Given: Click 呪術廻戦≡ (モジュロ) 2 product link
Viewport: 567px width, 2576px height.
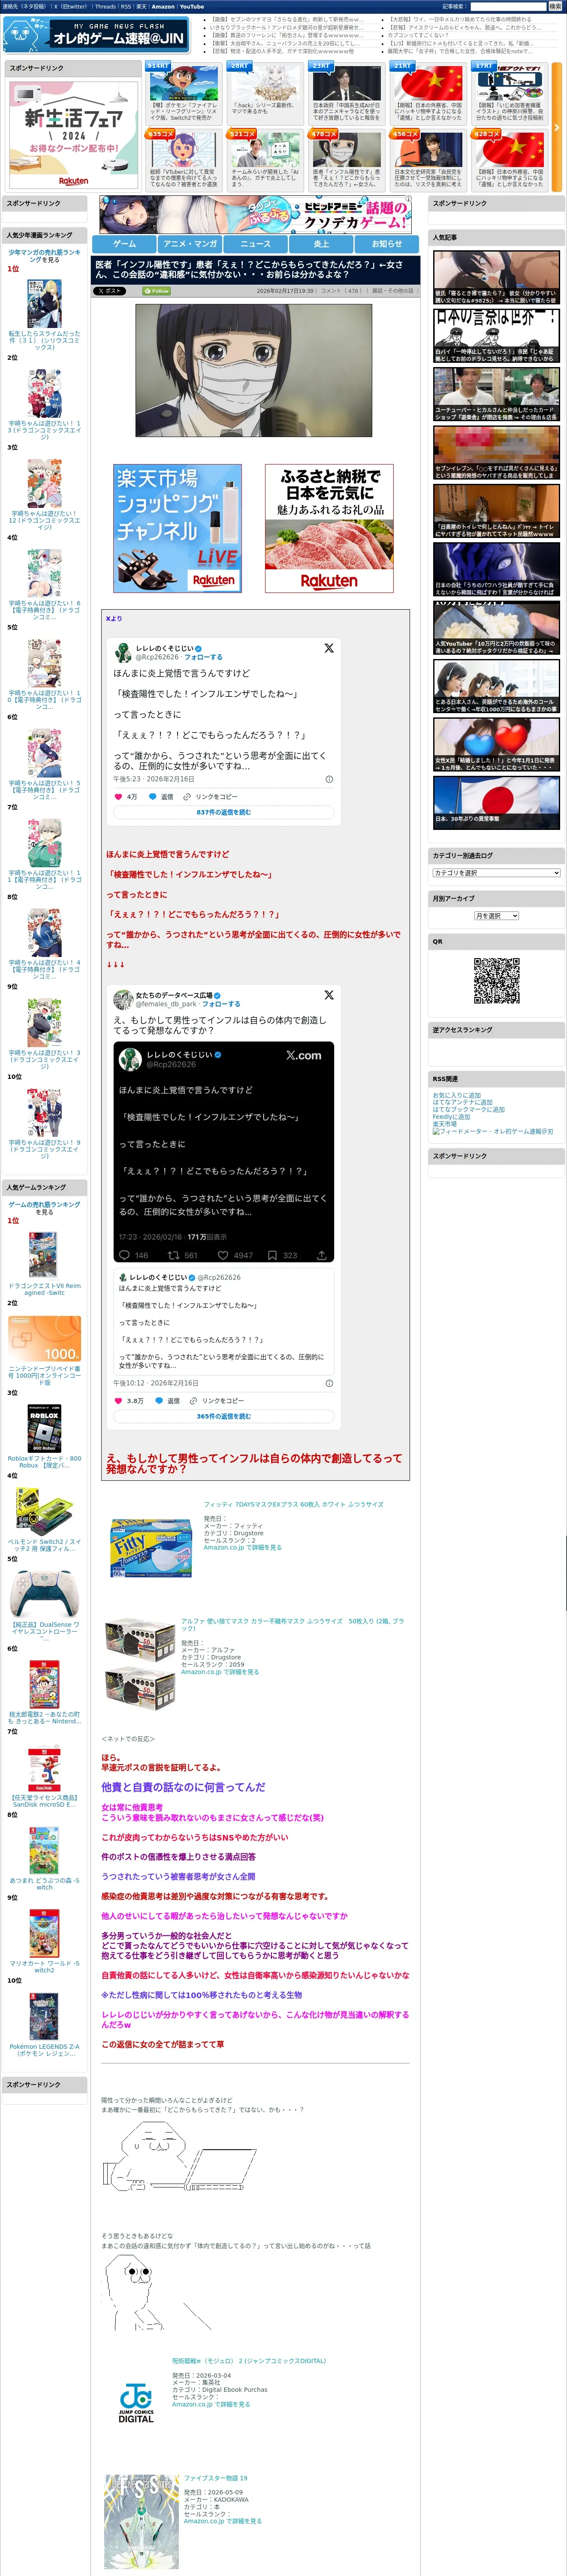Looking at the screenshot, I should 249,2361.
